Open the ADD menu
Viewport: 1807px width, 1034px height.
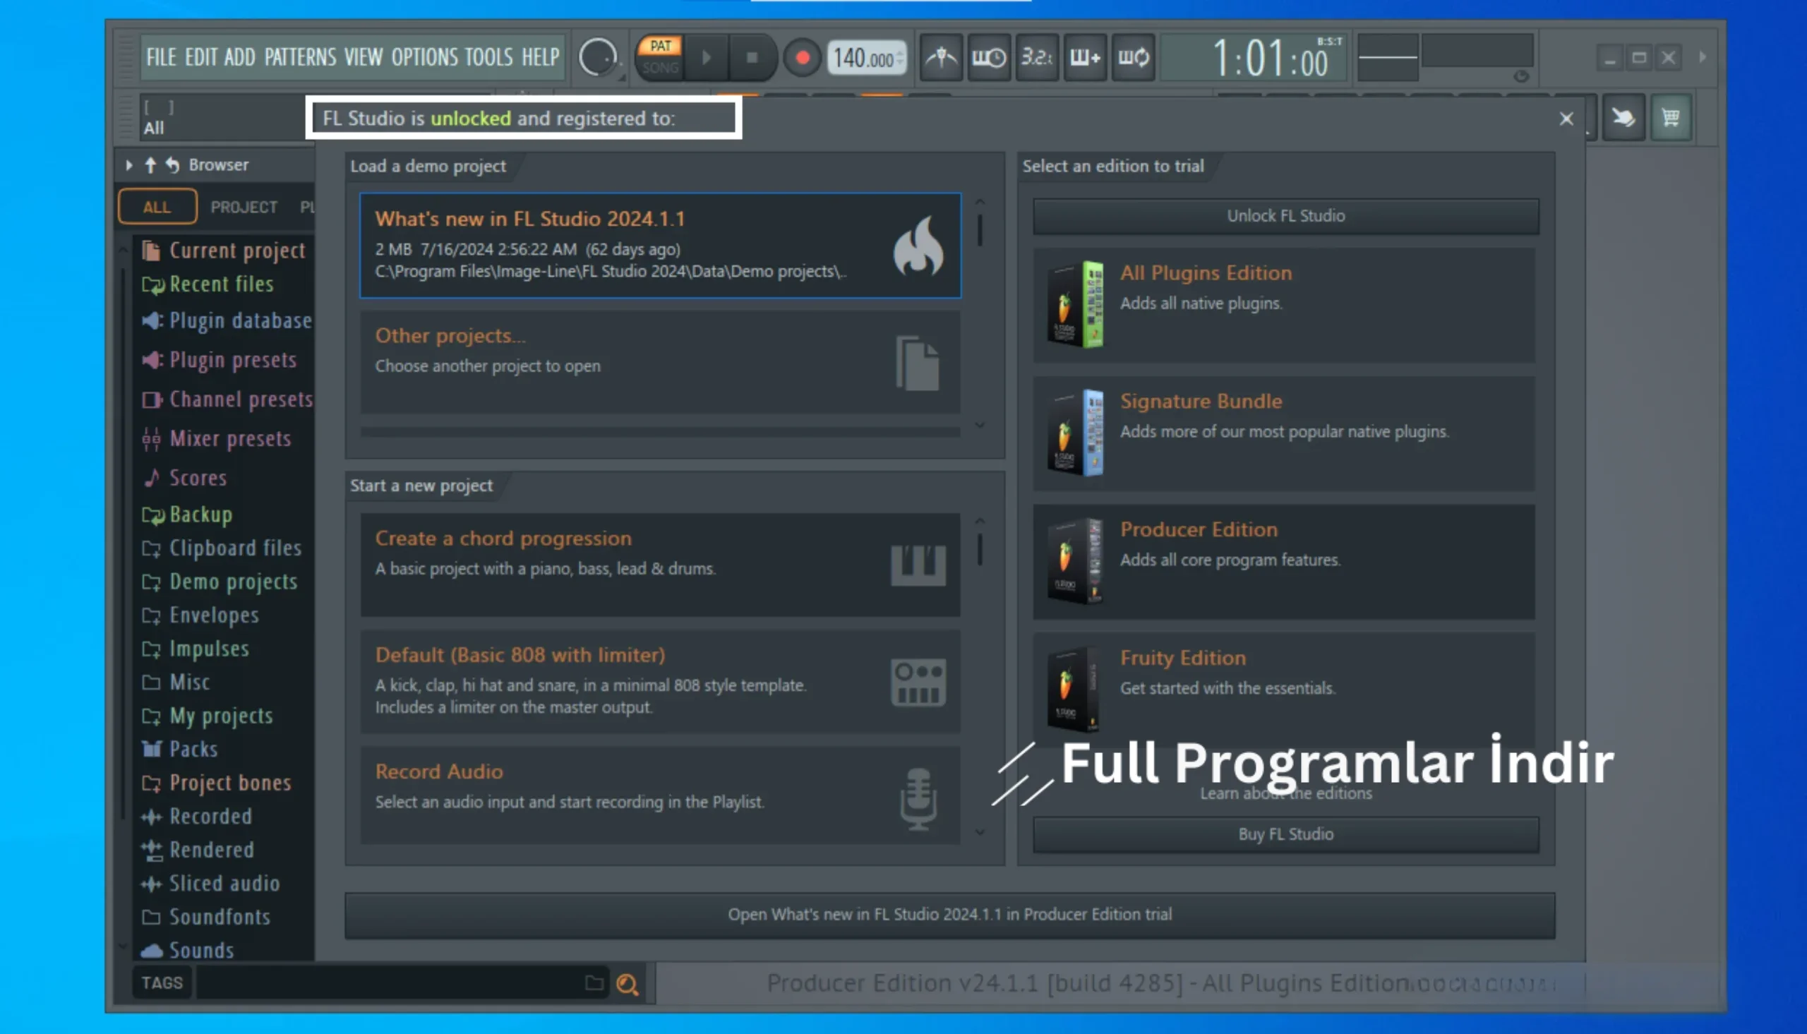coord(239,56)
